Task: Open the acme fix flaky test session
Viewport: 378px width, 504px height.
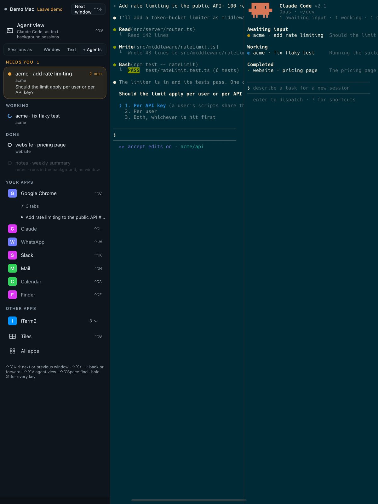Action: (x=55, y=119)
